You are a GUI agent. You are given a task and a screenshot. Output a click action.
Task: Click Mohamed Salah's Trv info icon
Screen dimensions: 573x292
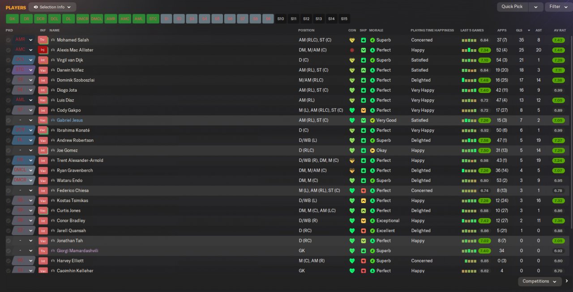coord(43,40)
